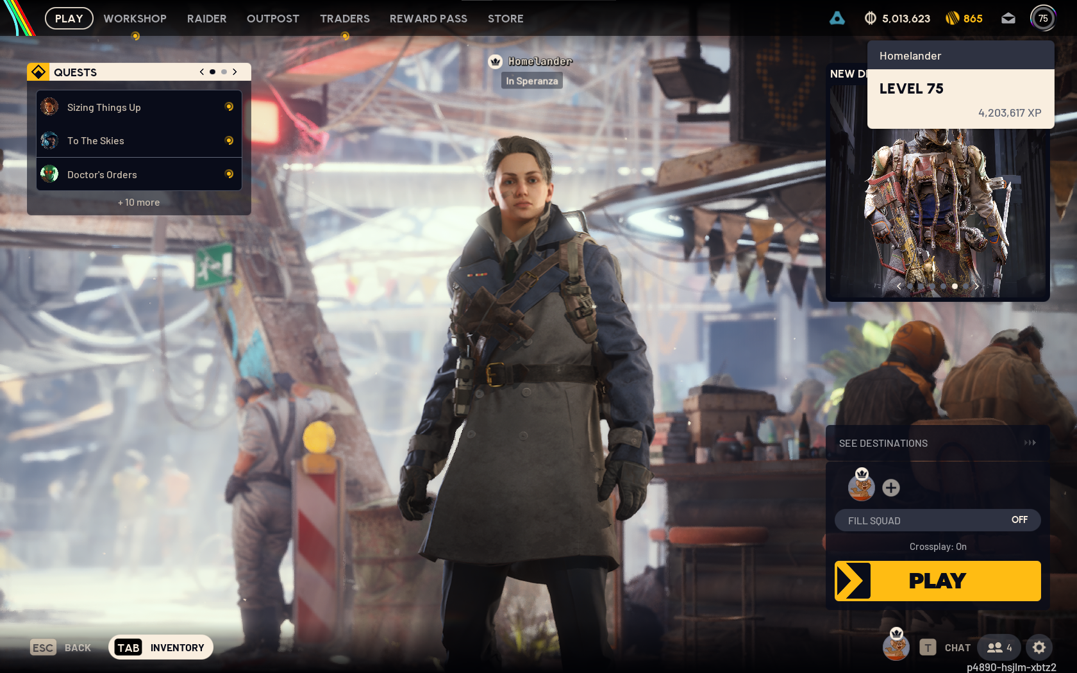Open the STORE tab
1077x673 pixels.
[x=505, y=19]
